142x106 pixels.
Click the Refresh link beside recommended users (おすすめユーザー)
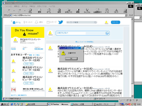30,55
